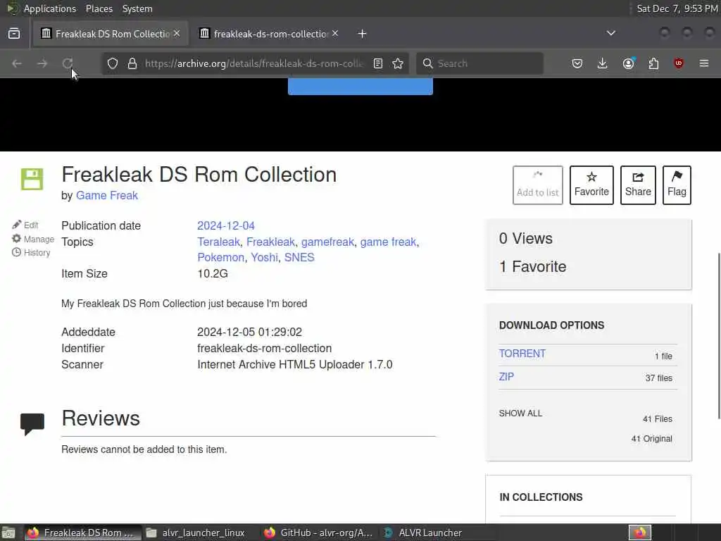Open item History link
The width and height of the screenshot is (721, 541).
[31, 253]
